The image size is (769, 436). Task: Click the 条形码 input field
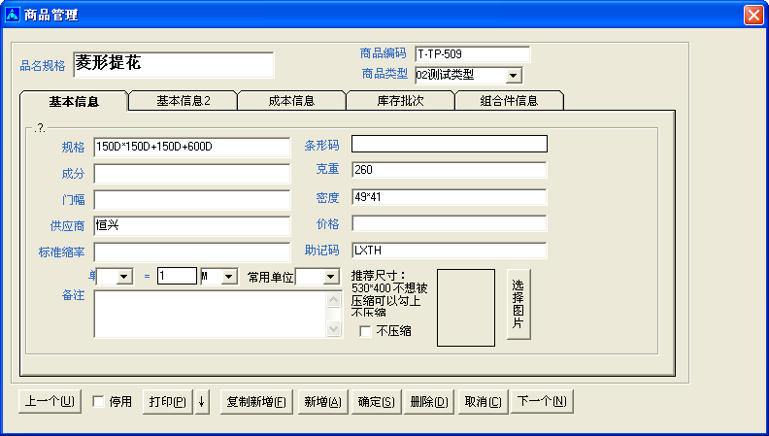point(450,144)
